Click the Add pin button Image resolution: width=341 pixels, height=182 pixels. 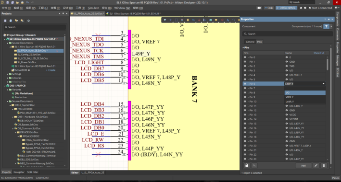coord(303,165)
